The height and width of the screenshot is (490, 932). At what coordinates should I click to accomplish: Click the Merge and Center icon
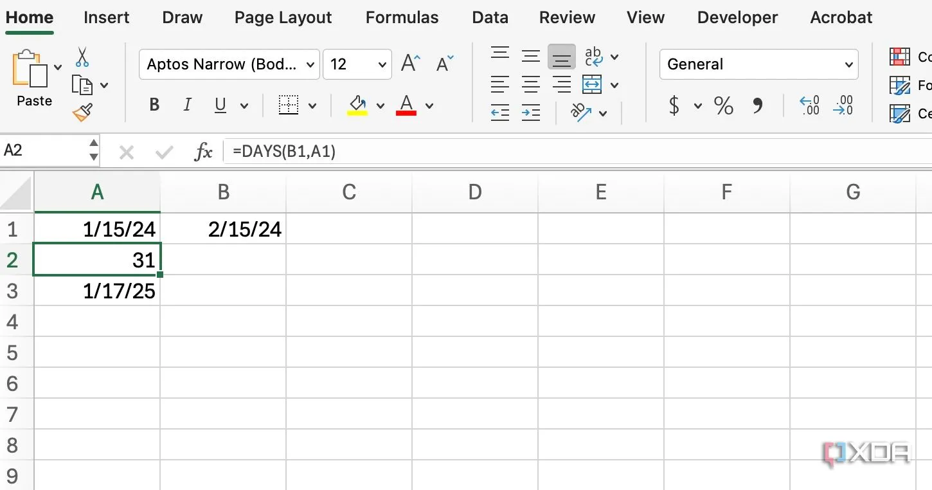[x=591, y=84]
